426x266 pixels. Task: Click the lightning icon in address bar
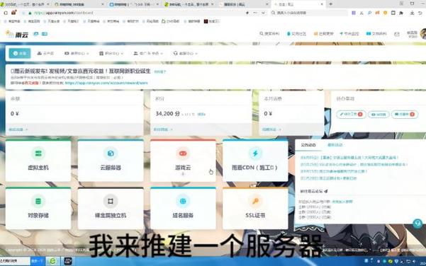click(x=247, y=13)
